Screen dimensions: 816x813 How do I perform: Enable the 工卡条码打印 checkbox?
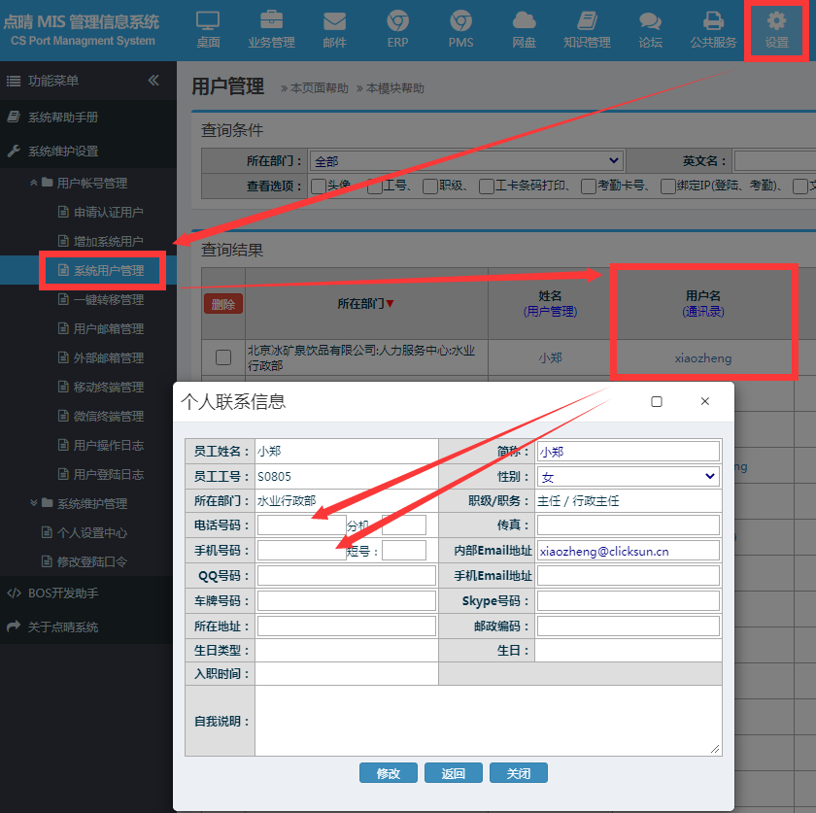click(x=486, y=186)
